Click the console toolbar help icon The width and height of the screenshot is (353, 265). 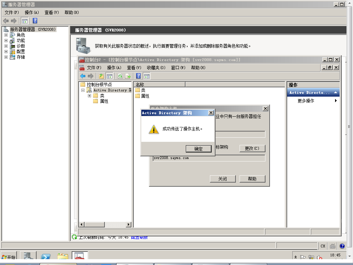[139, 76]
